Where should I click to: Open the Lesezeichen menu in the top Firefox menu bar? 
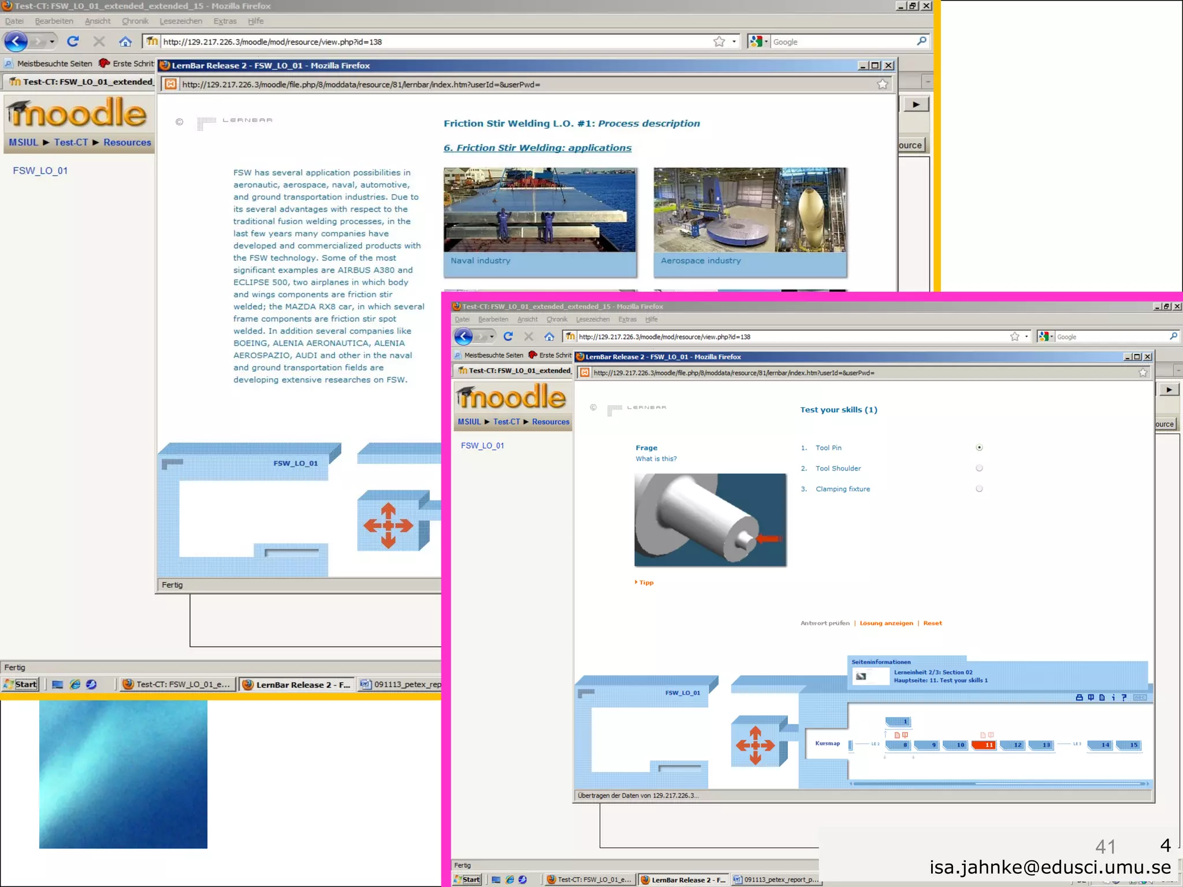coord(181,21)
